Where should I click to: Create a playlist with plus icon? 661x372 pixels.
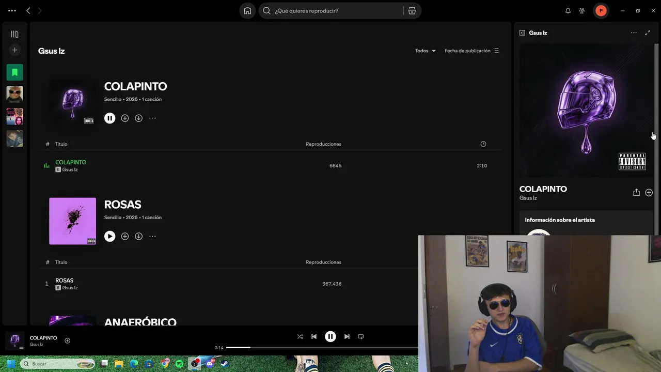[14, 50]
